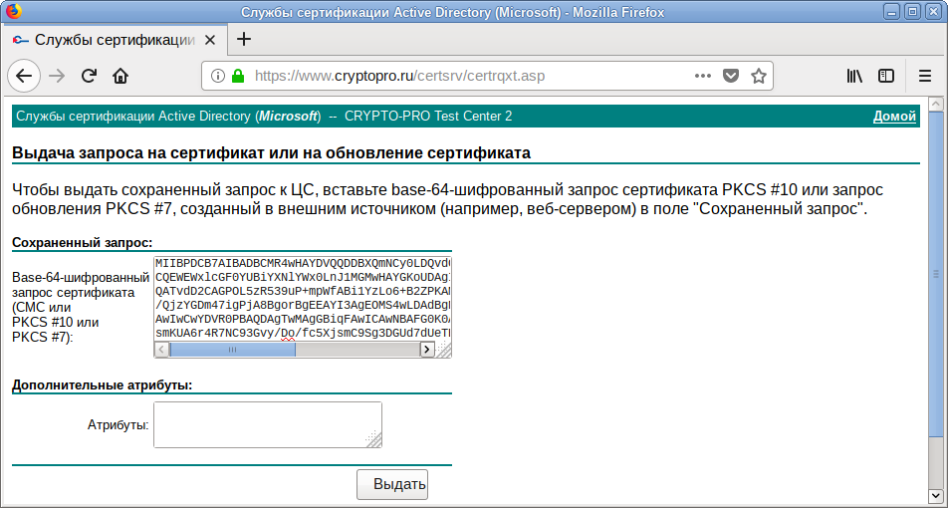Click page vertical scrollbar down arrow
The image size is (948, 508).
937,495
